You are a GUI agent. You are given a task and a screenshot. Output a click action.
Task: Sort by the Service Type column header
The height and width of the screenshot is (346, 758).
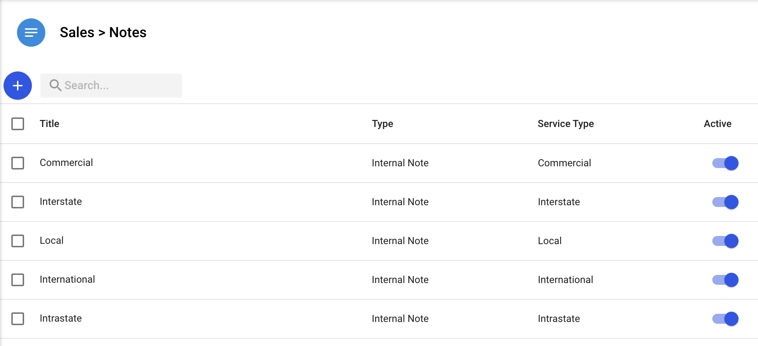click(x=566, y=124)
